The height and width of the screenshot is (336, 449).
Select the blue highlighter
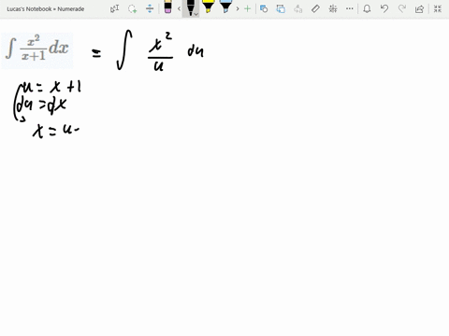point(225,7)
